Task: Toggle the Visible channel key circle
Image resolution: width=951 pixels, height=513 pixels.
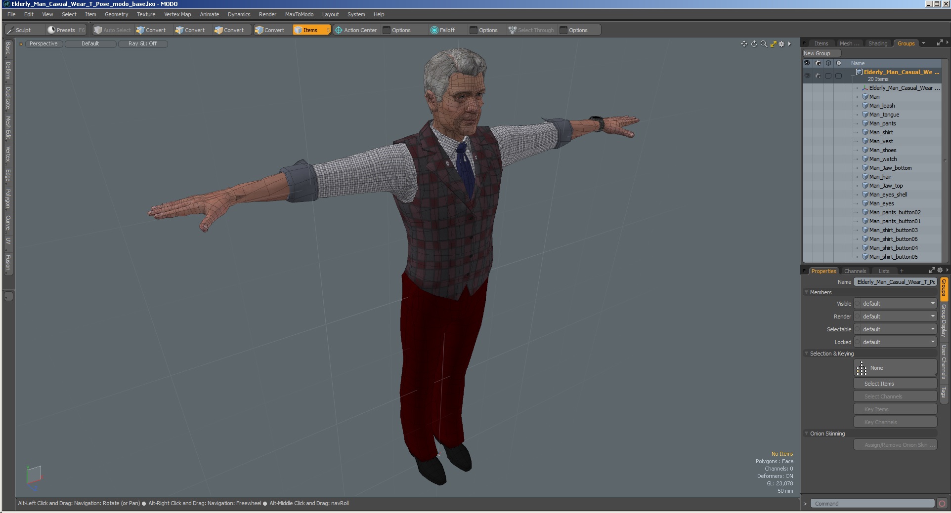Action: pyautogui.click(x=858, y=304)
